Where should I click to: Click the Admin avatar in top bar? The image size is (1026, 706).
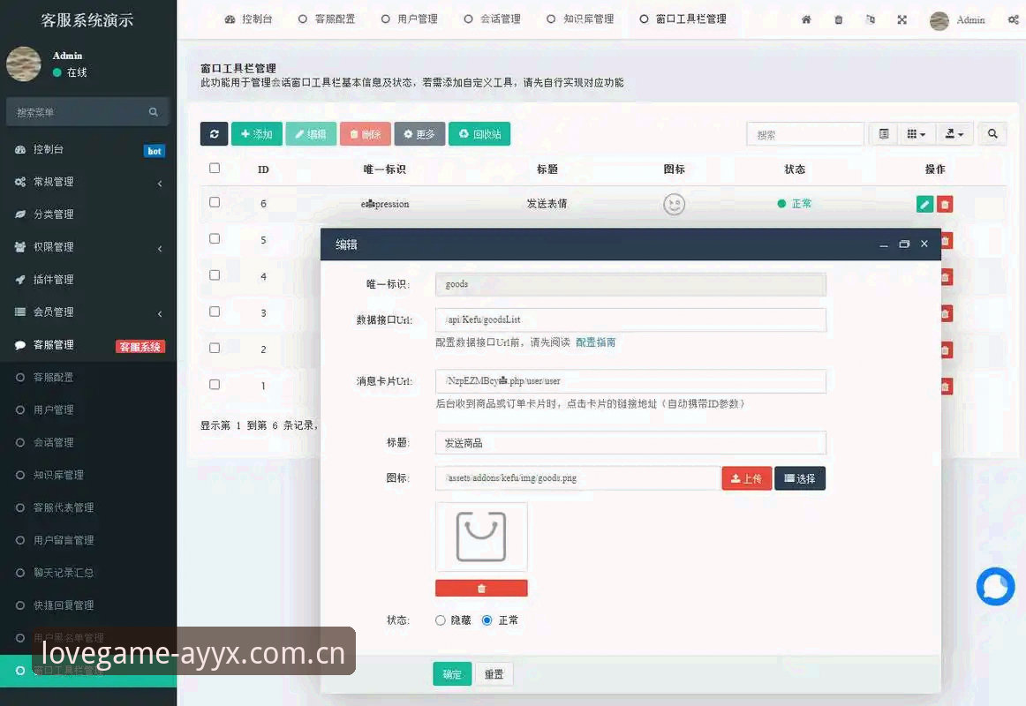pyautogui.click(x=939, y=21)
